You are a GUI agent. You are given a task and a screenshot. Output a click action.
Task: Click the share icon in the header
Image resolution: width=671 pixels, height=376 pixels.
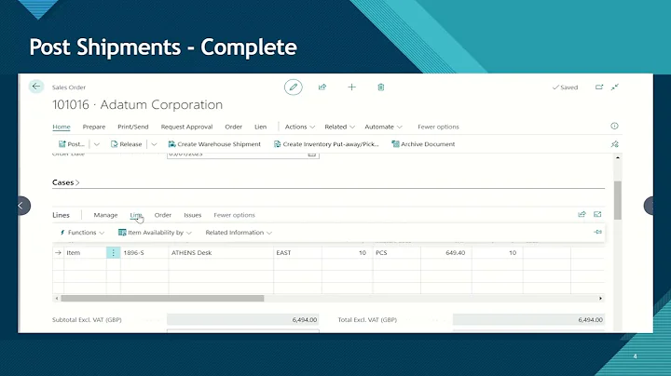322,87
